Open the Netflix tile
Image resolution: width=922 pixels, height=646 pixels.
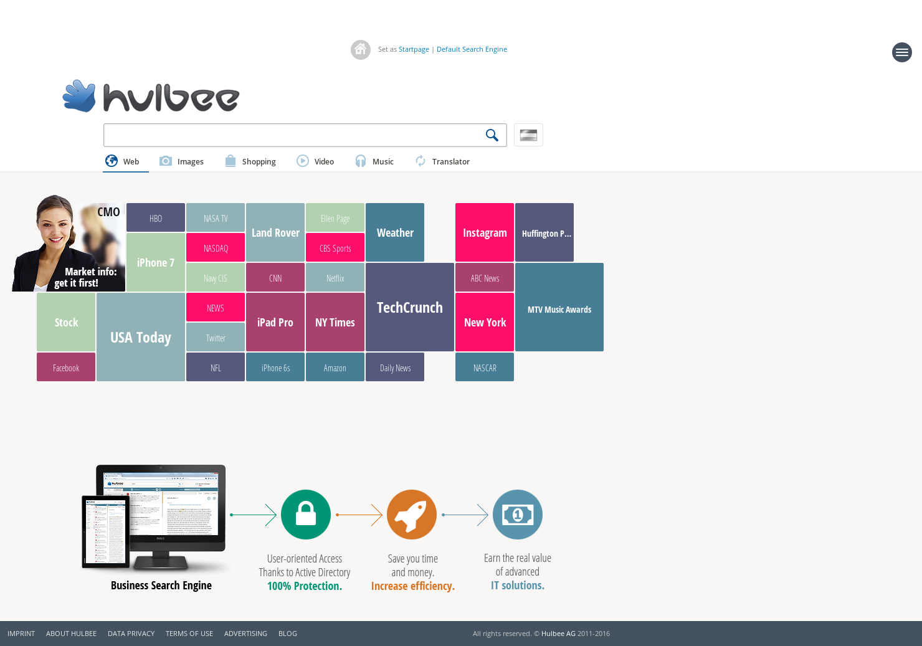pyautogui.click(x=335, y=277)
